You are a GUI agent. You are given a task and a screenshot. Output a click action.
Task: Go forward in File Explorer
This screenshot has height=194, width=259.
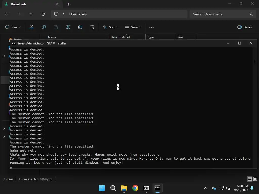click(19, 14)
